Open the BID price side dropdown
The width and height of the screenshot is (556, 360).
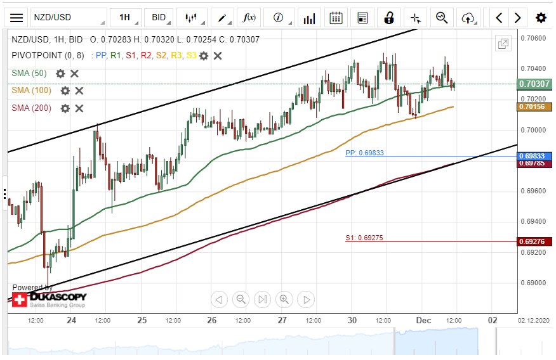[159, 18]
